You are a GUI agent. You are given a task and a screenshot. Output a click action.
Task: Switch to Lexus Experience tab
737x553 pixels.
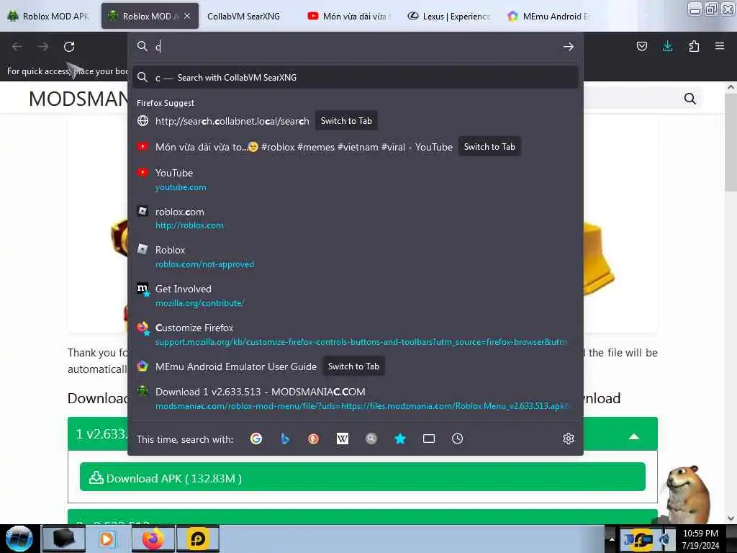[x=449, y=16]
